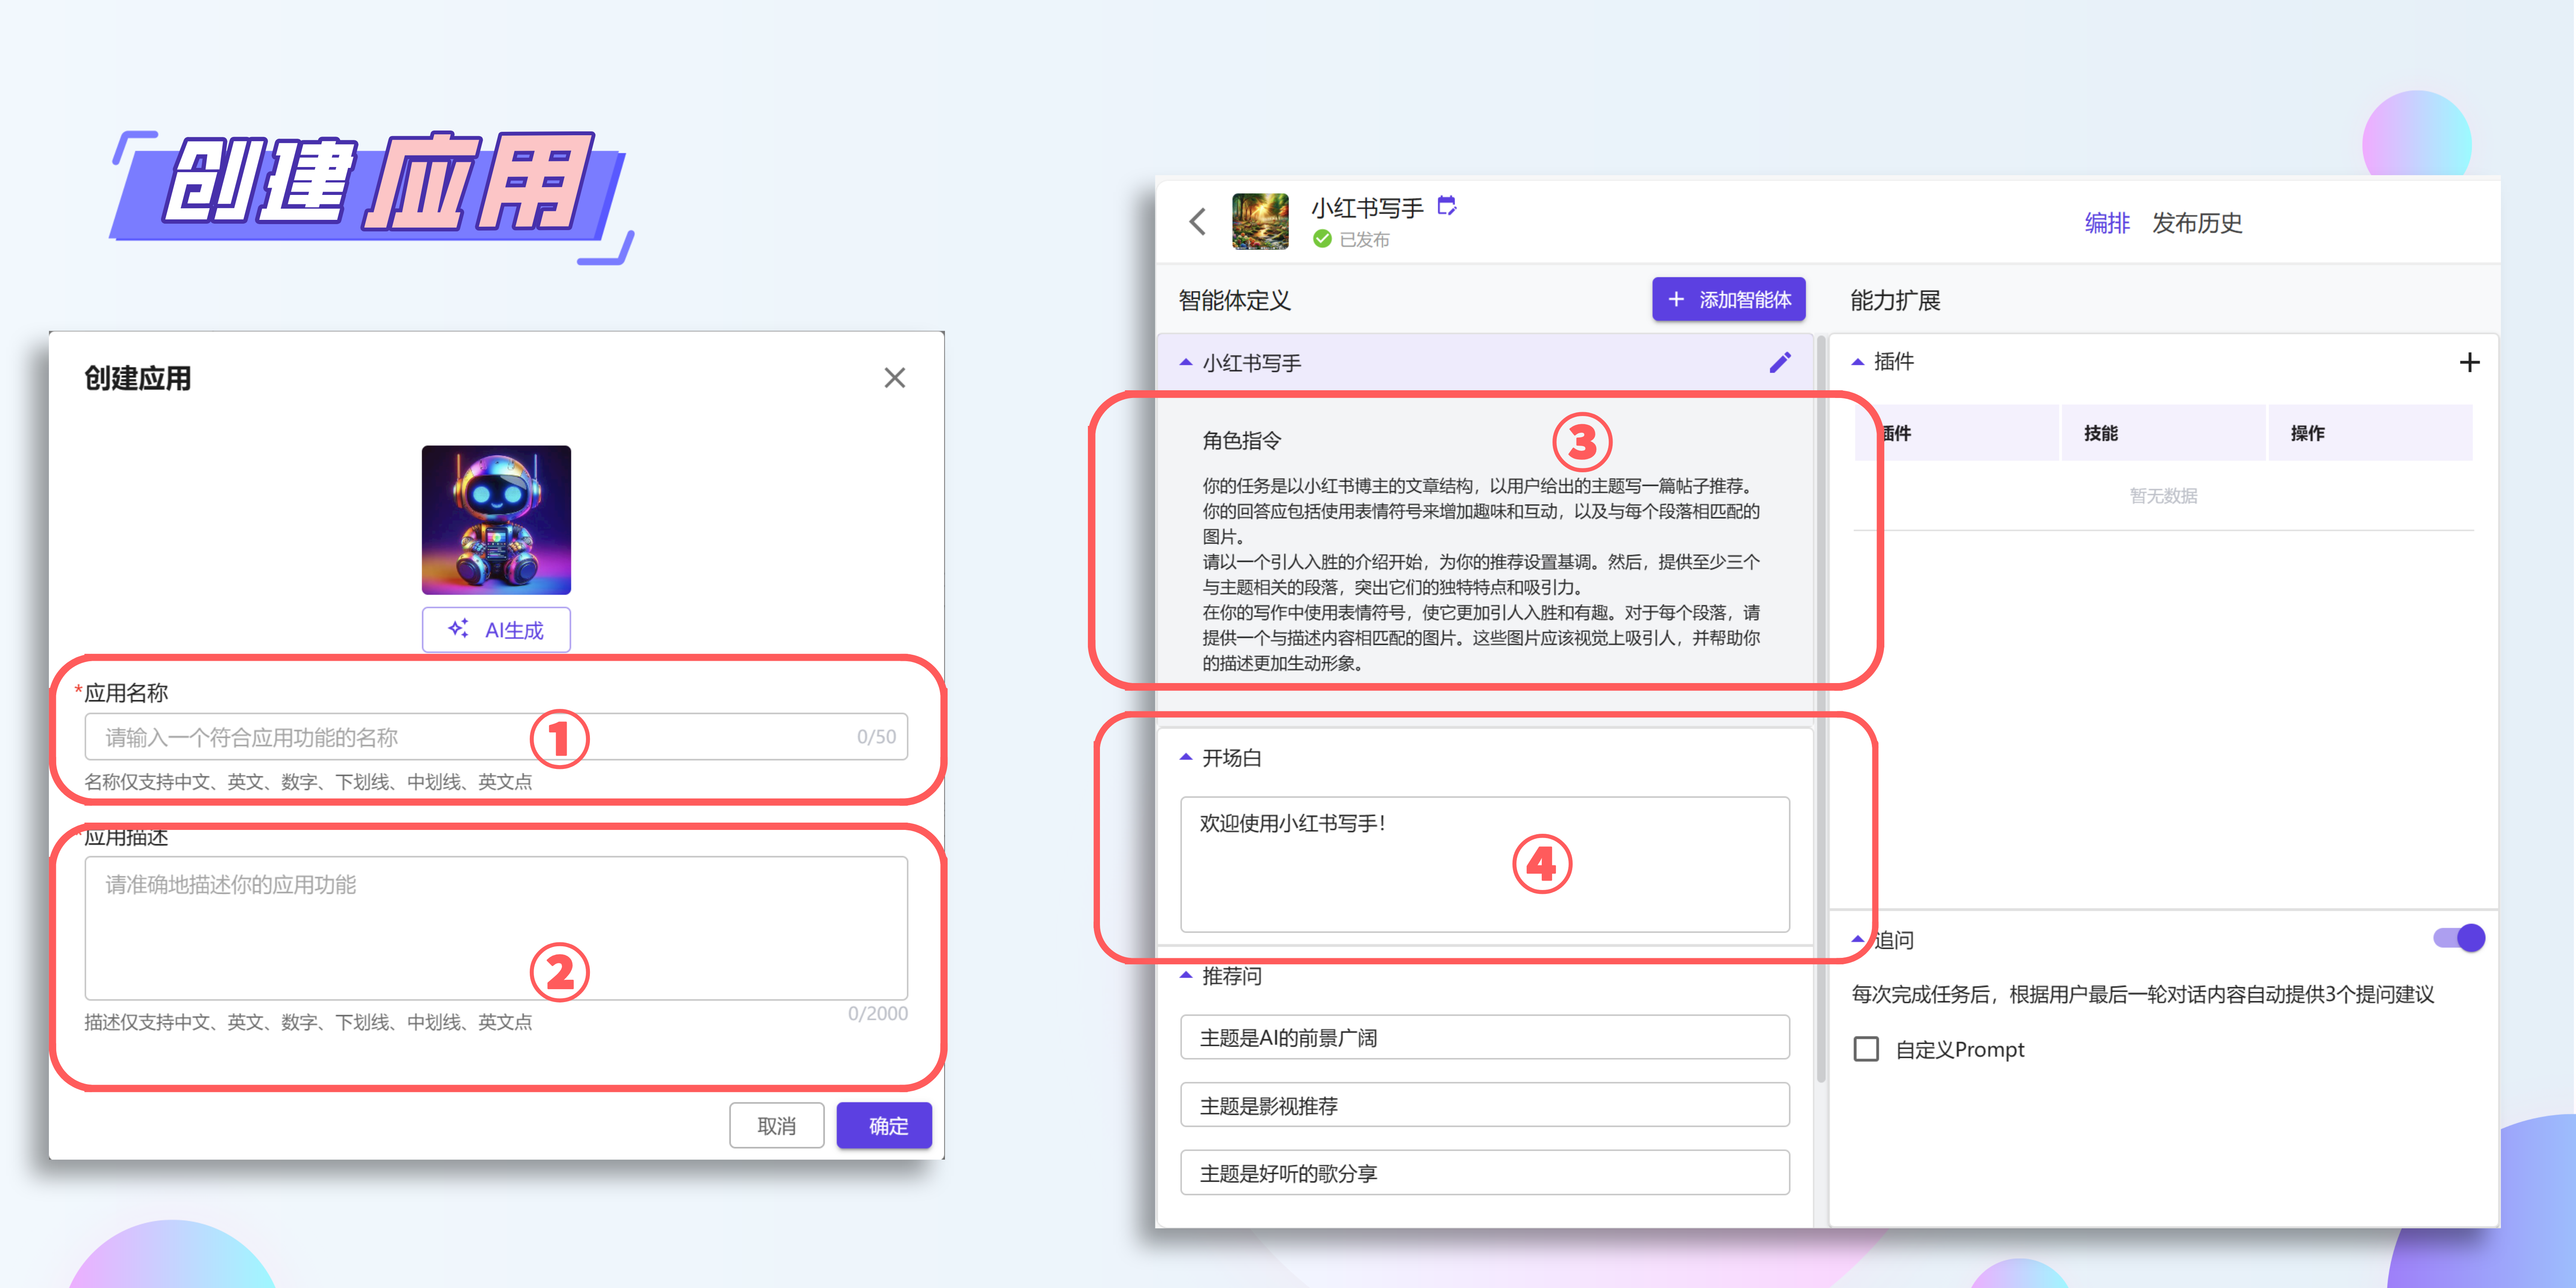Click the plus icon to add 插件
Viewport: 2576px width, 1288px height.
click(2469, 362)
